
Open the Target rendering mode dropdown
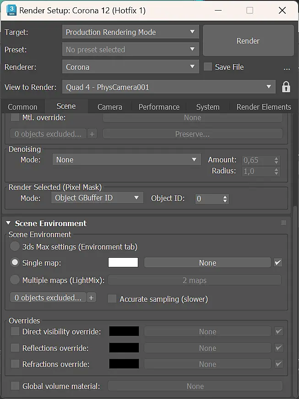(130, 32)
